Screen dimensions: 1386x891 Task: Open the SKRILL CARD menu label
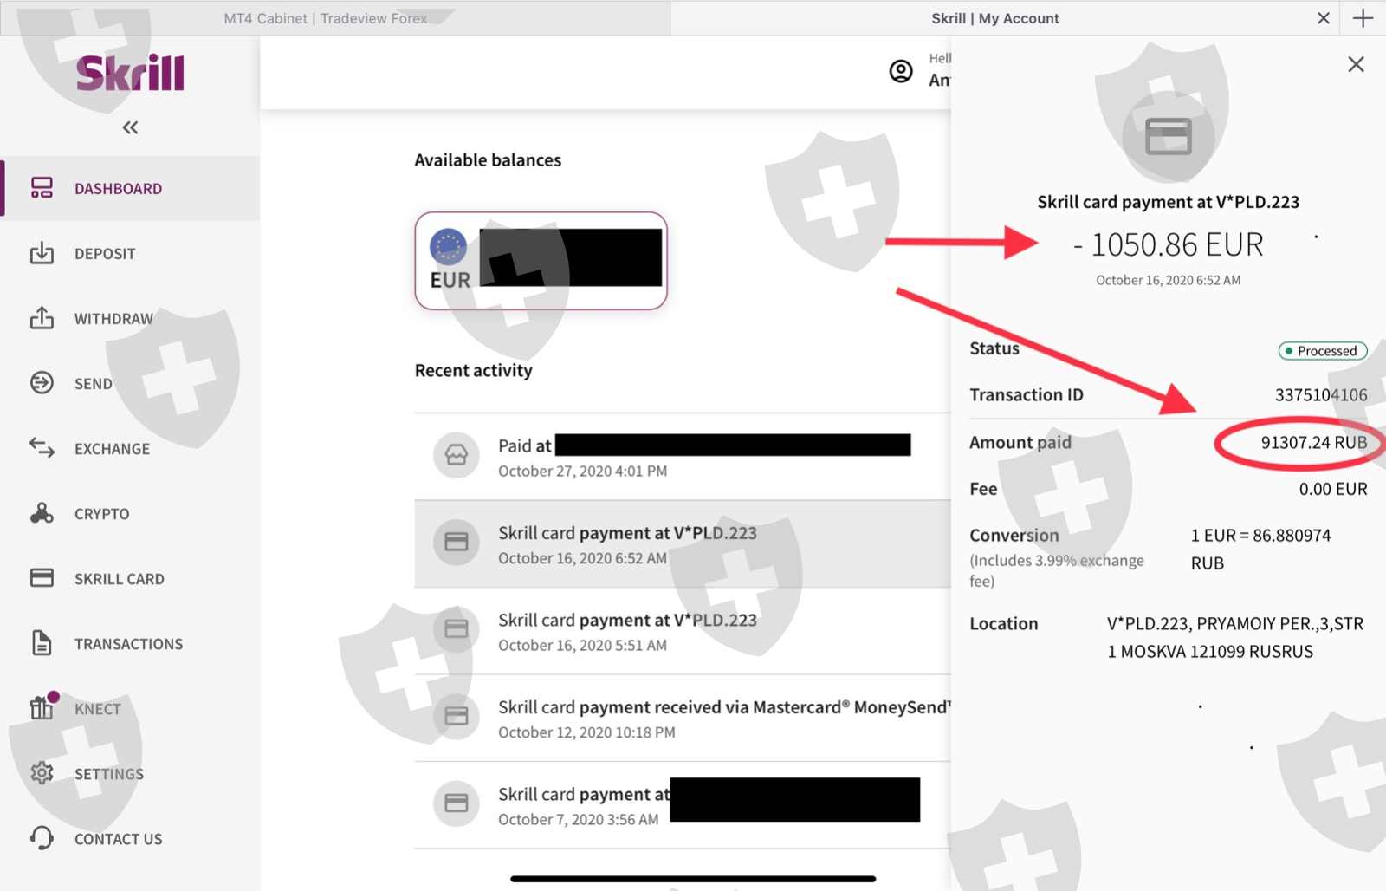coord(119,579)
